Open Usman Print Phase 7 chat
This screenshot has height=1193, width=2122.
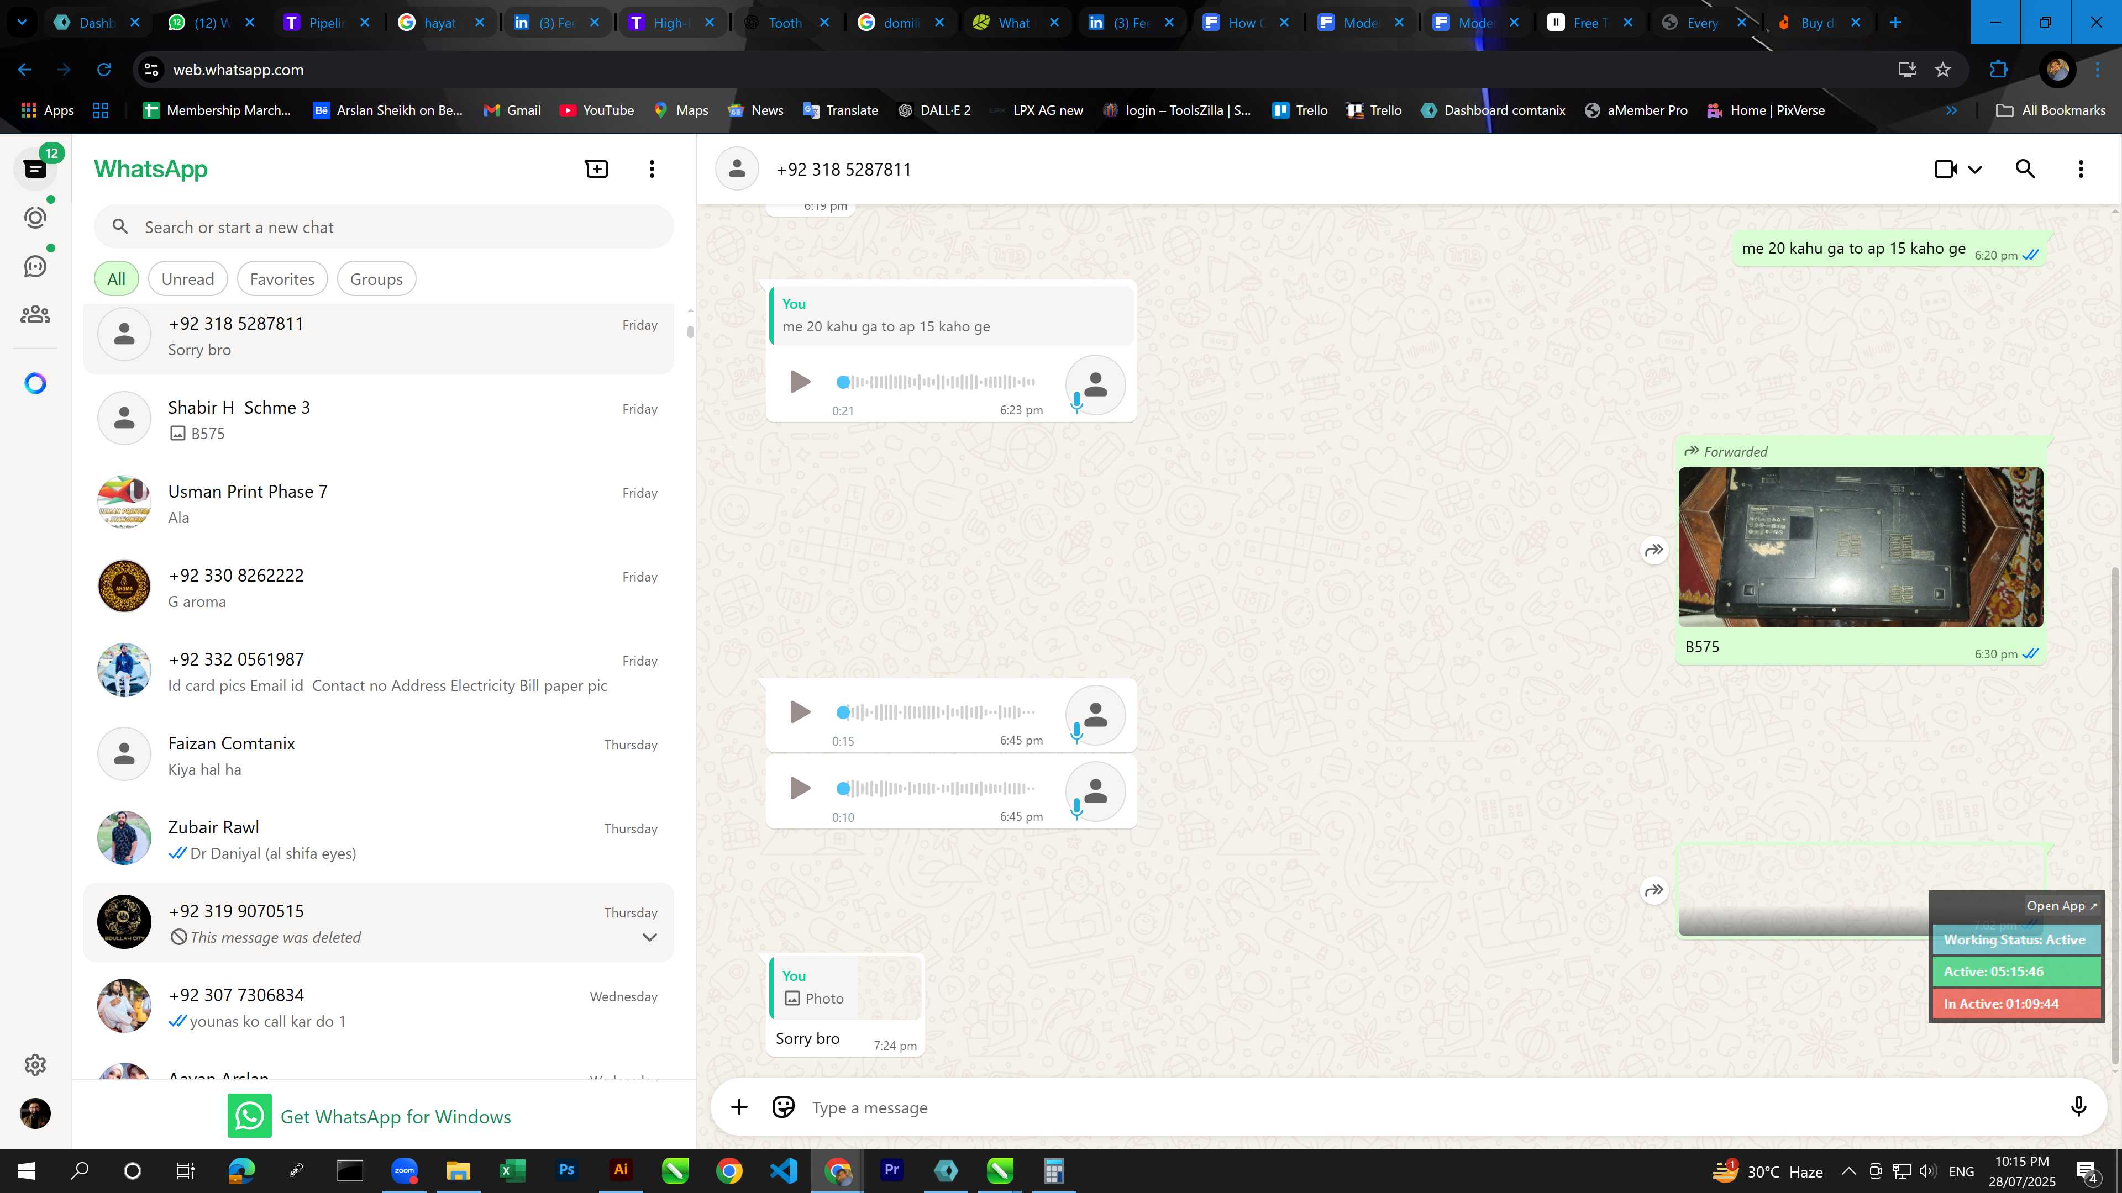pyautogui.click(x=379, y=503)
